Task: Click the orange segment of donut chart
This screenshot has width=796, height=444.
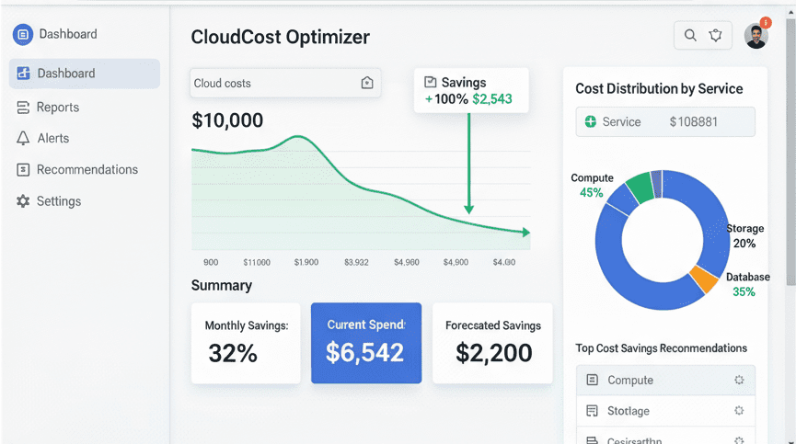Action: click(x=703, y=279)
